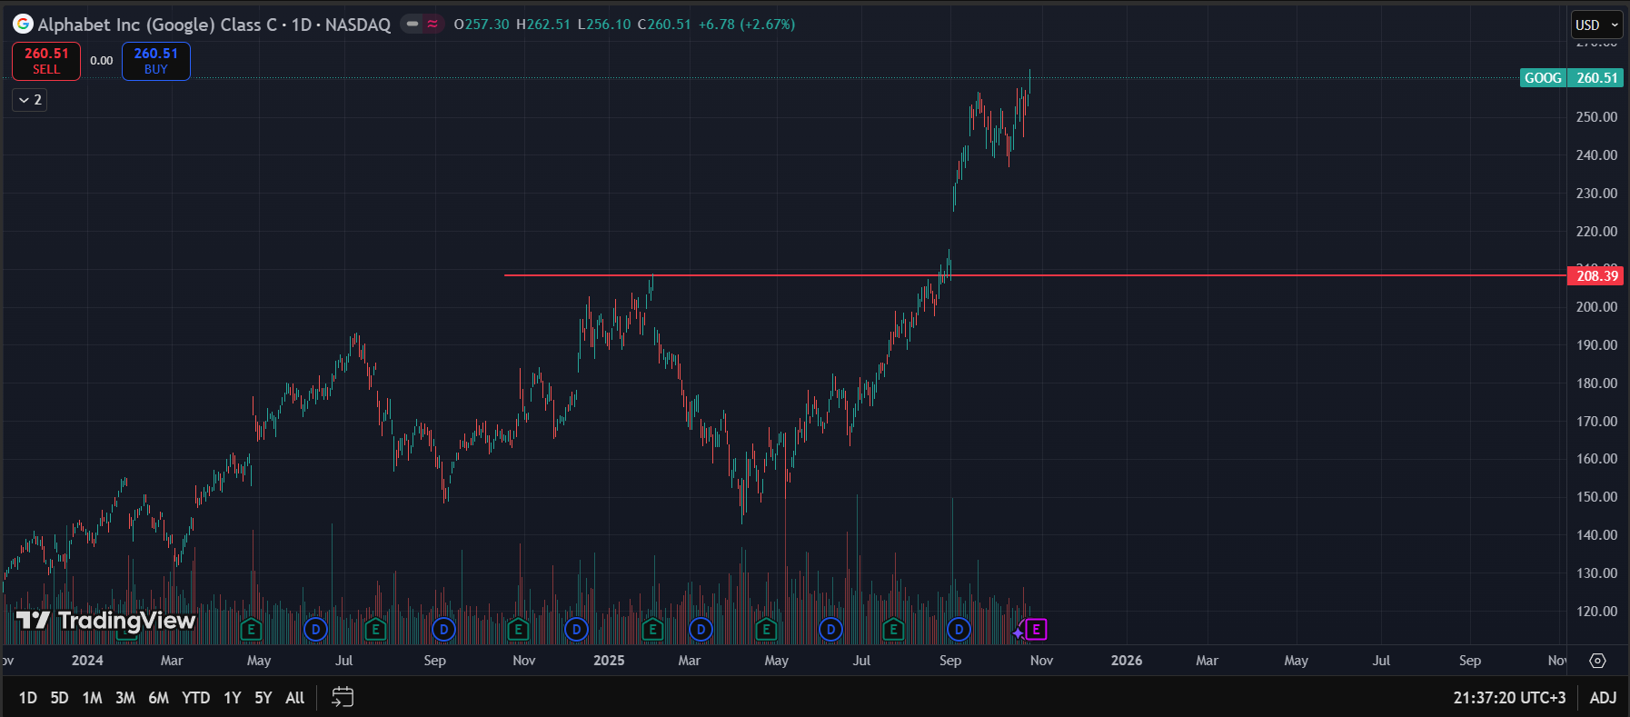Click the magenta upcoming earnings E marker
This screenshot has height=717, width=1630.
click(x=1036, y=629)
